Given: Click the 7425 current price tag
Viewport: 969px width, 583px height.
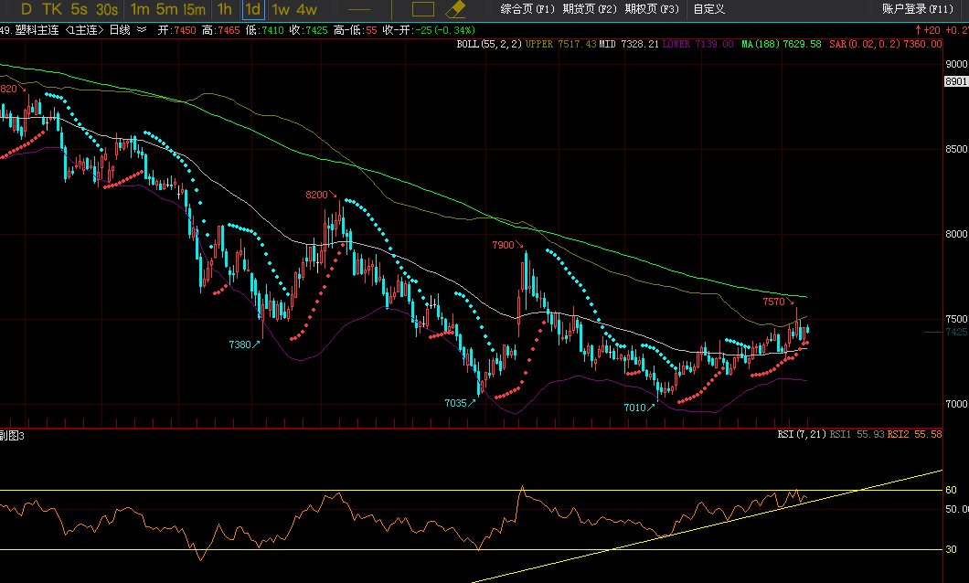Looking at the screenshot, I should click(956, 333).
